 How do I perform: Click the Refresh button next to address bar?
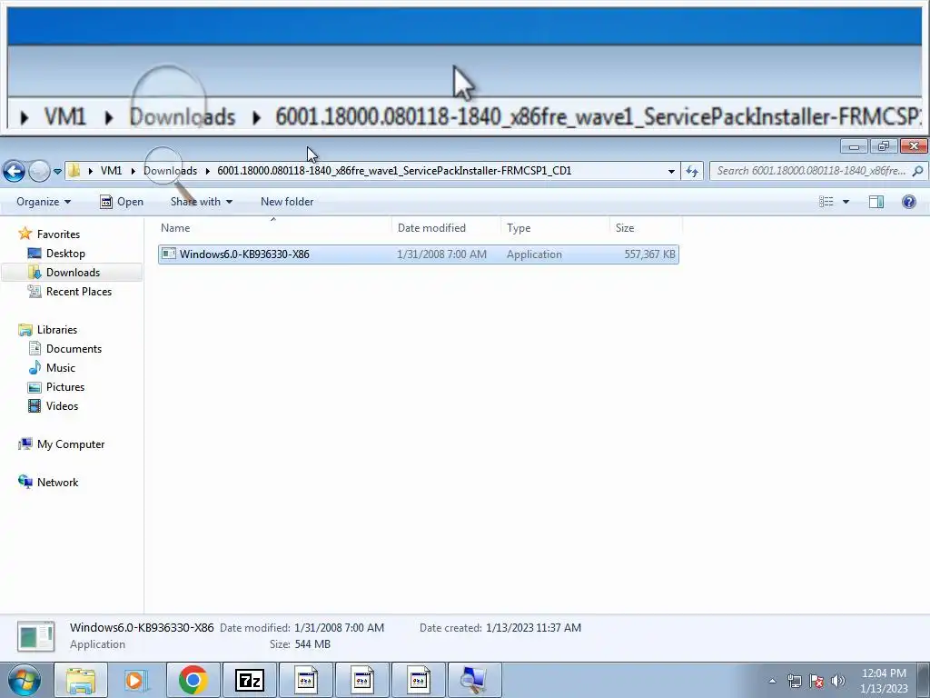[691, 172]
